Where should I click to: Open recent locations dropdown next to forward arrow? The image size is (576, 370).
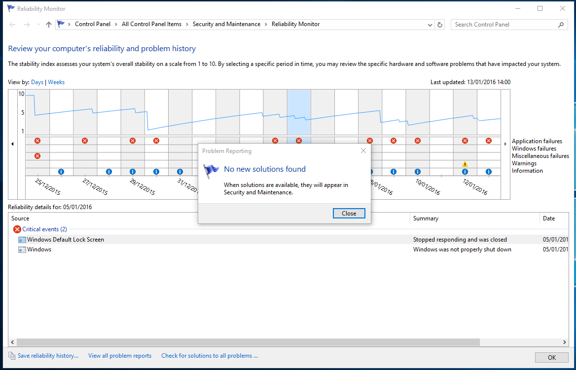pos(38,25)
